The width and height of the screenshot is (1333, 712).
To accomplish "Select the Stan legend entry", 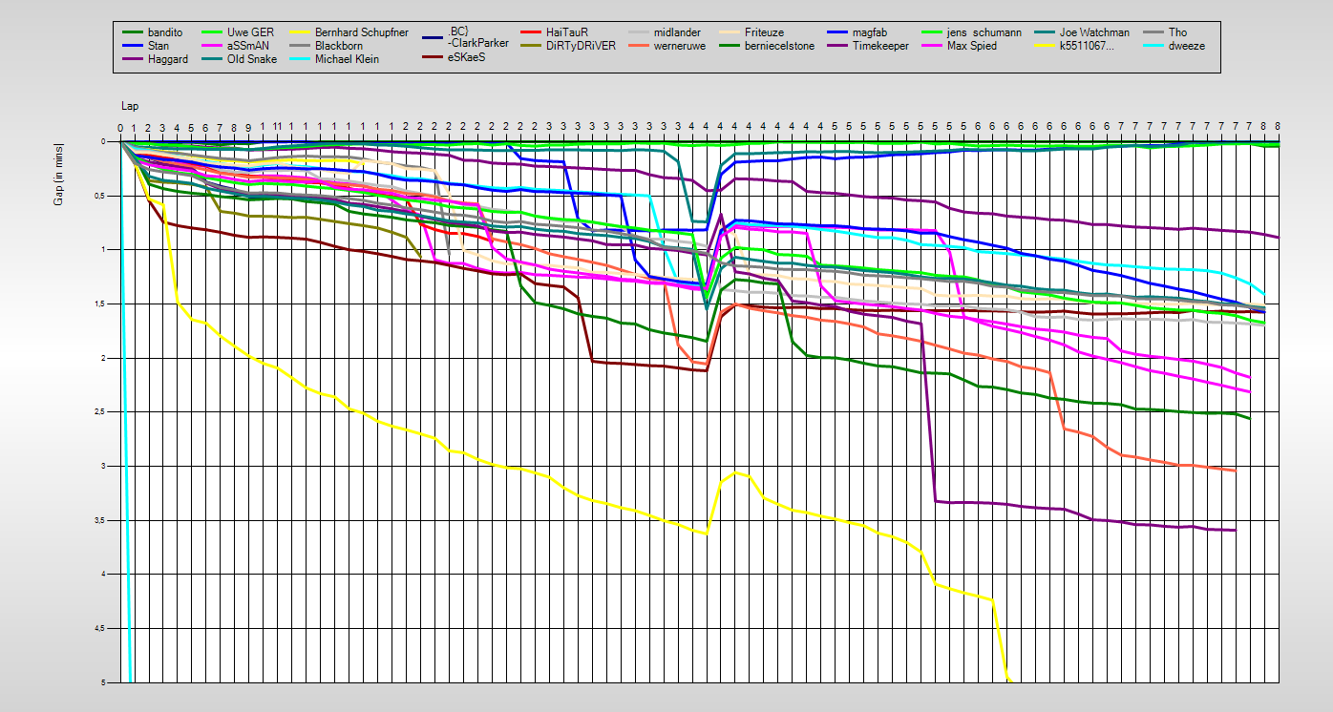I will coord(159,46).
